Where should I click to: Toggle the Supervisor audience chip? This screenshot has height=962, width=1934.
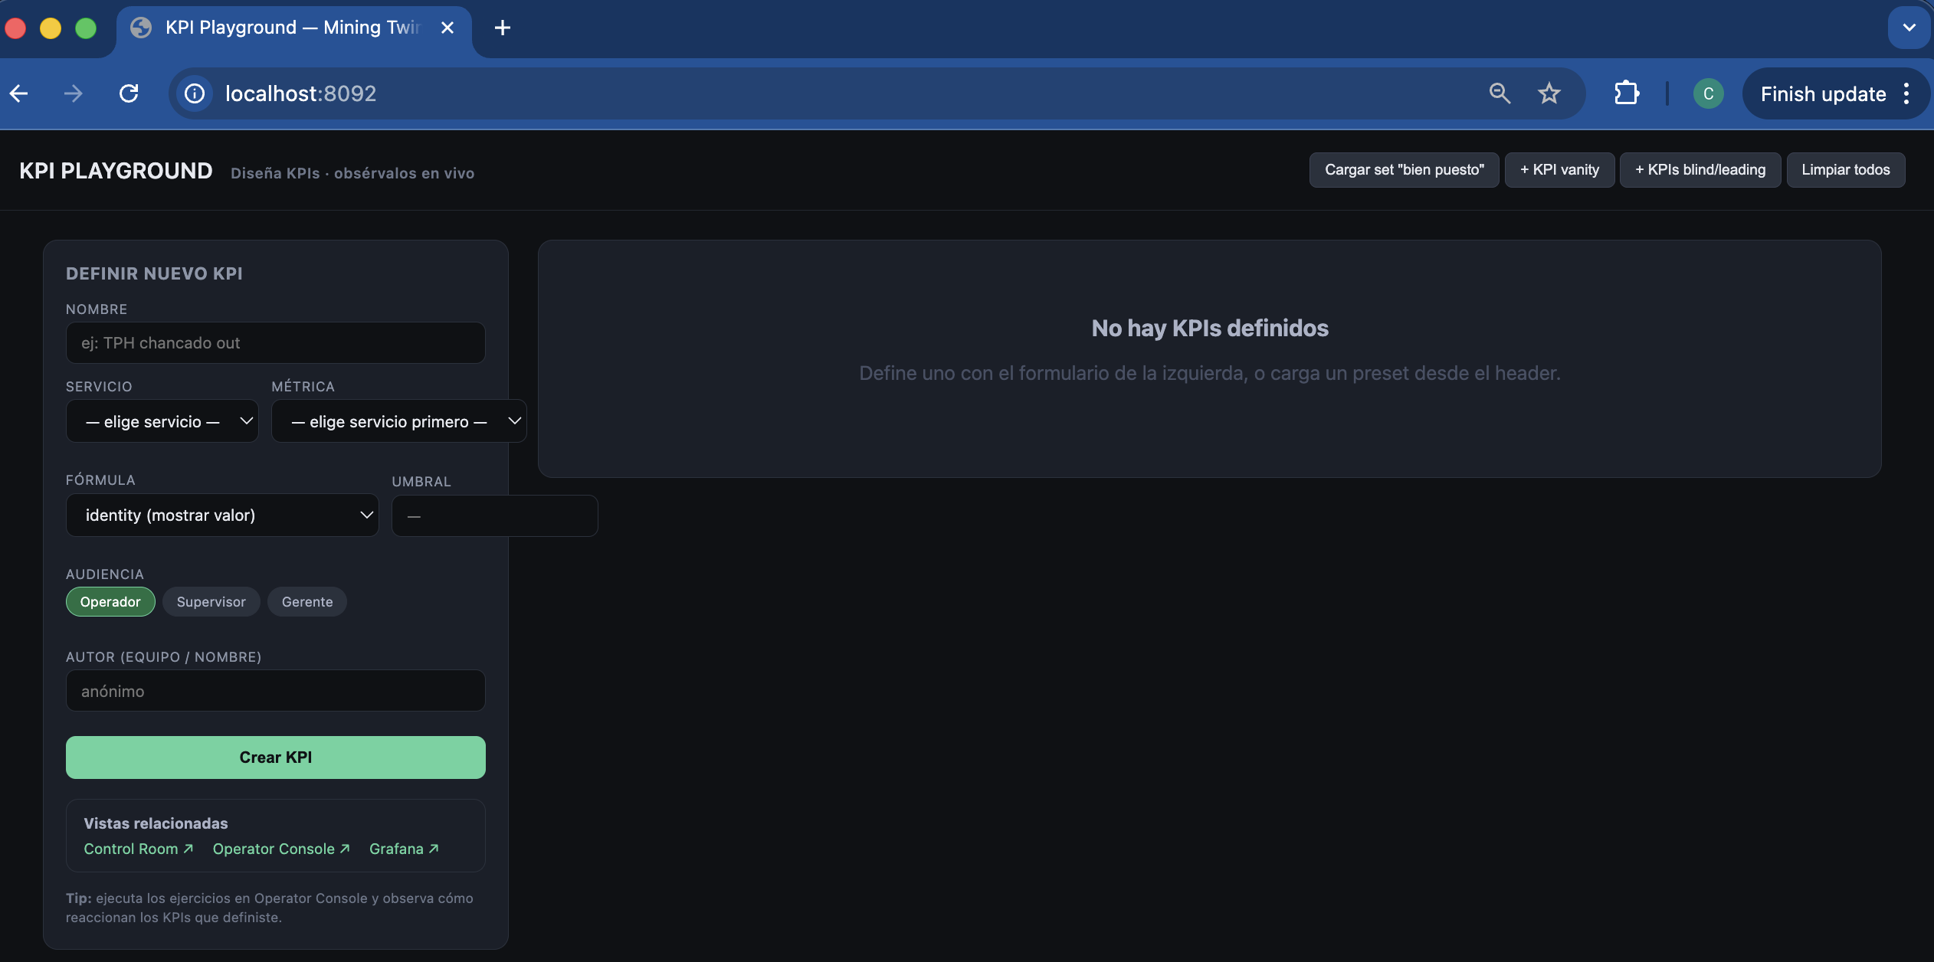coord(211,602)
